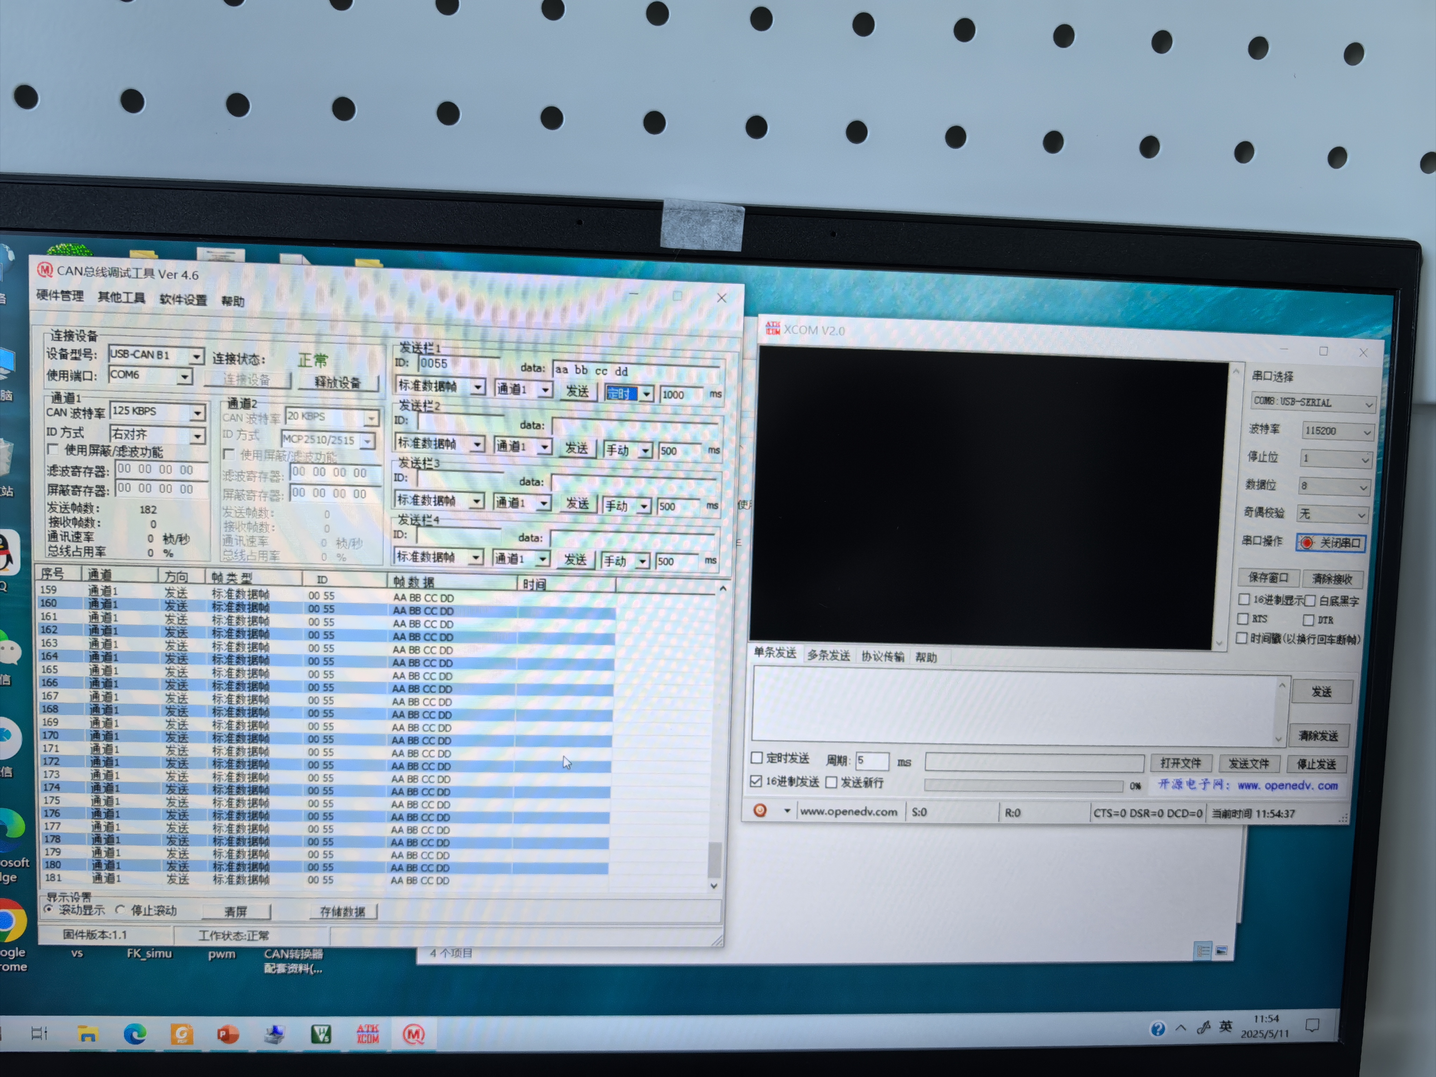Open 其他工具 menu
The height and width of the screenshot is (1077, 1436).
(121, 297)
